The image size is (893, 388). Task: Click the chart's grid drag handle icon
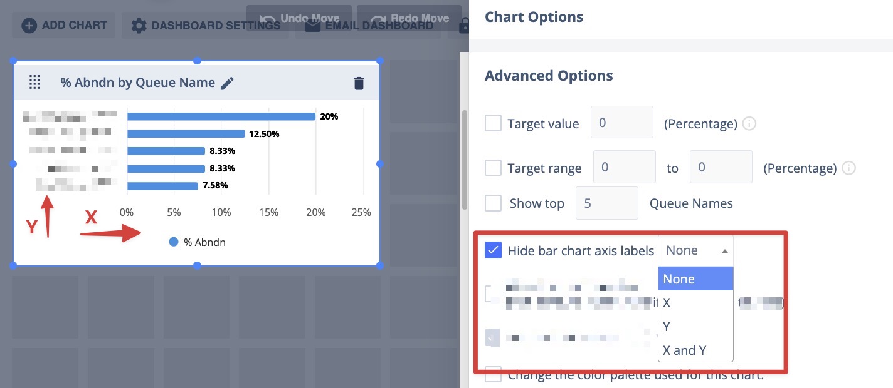(x=35, y=82)
